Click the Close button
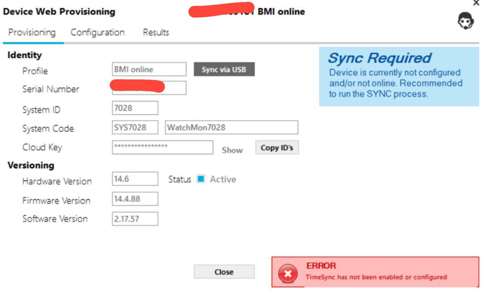The image size is (484, 290). click(224, 272)
